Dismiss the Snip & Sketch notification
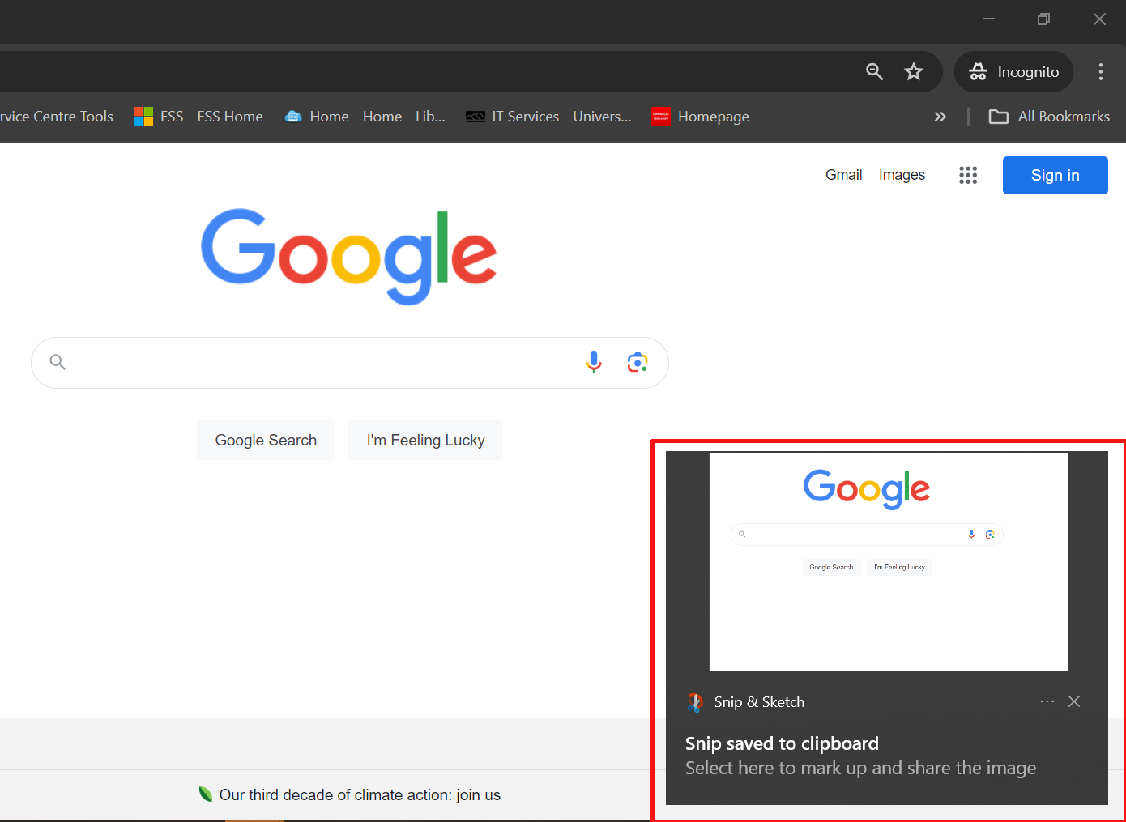The height and width of the screenshot is (822, 1126). pyautogui.click(x=1074, y=701)
